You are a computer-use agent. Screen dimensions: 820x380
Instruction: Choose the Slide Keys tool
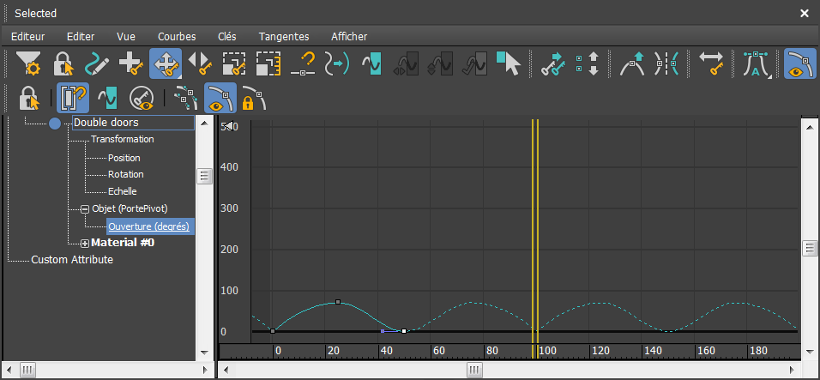coord(200,63)
